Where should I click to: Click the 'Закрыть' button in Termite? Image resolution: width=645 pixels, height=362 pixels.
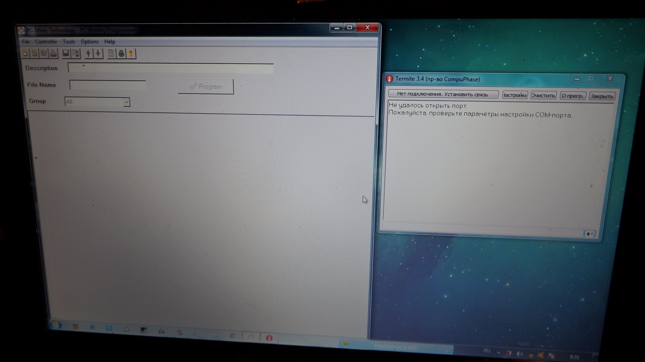point(602,96)
